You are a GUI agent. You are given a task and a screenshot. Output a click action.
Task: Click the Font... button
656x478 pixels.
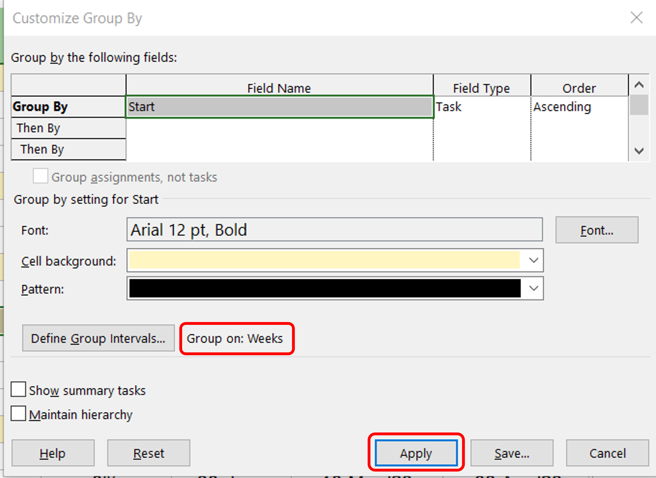coord(596,230)
